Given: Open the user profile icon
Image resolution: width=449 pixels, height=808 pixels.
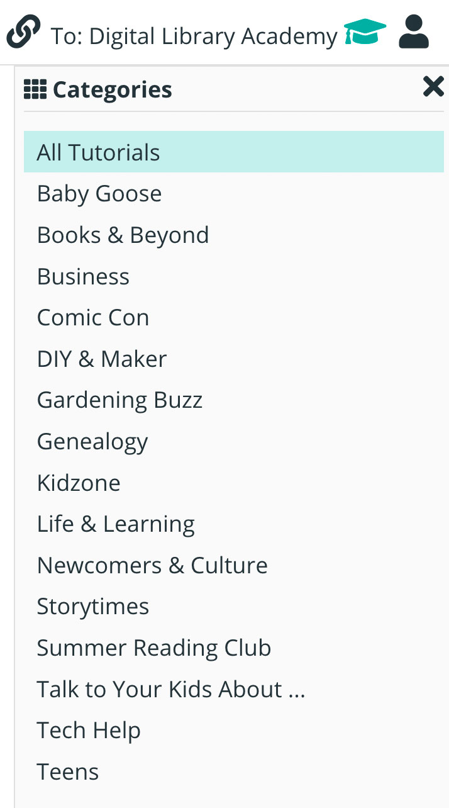Looking at the screenshot, I should click(x=414, y=33).
